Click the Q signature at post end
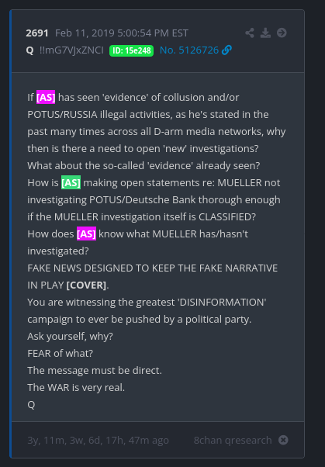Viewport: 325px width, 467px height. click(31, 404)
